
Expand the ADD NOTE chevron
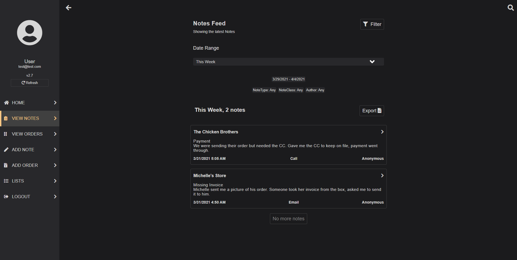click(55, 150)
